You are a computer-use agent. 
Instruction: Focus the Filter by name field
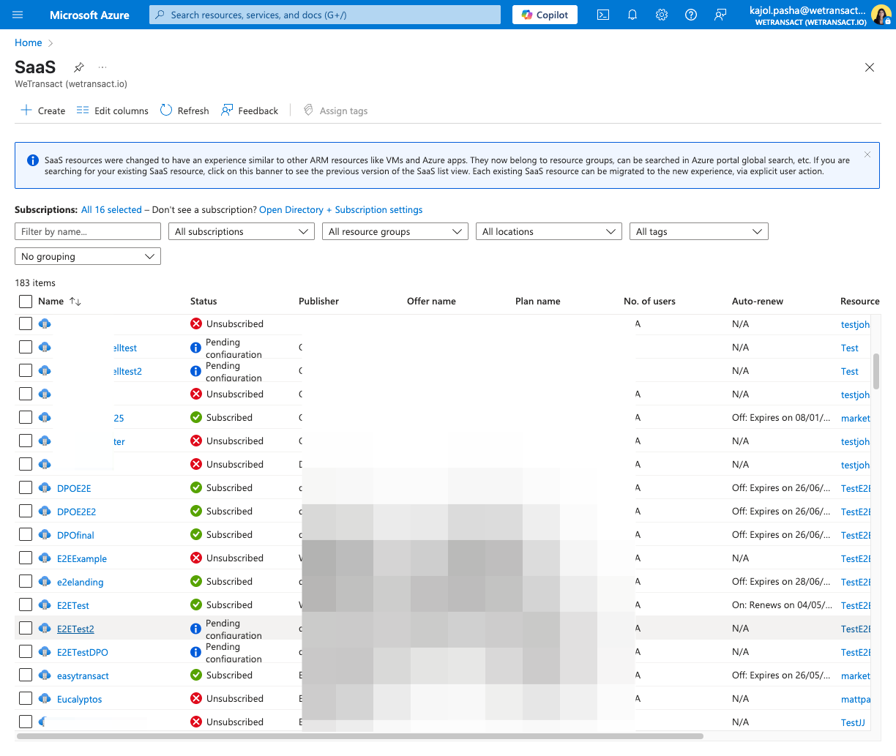(88, 231)
